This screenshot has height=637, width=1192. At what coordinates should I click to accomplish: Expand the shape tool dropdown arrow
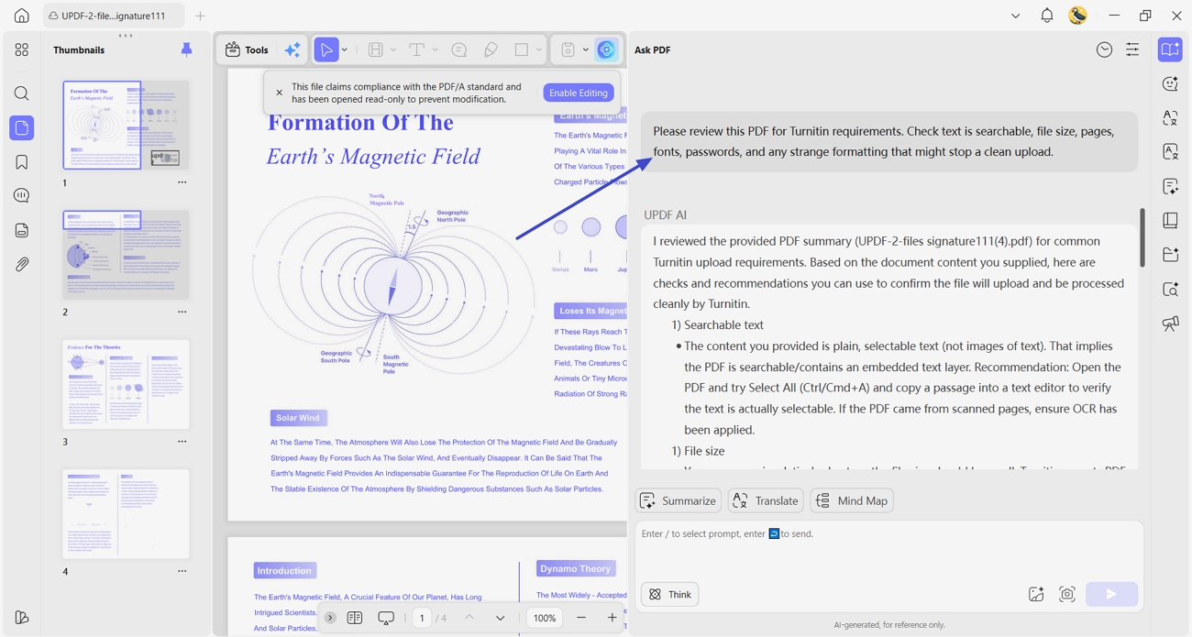pyautogui.click(x=539, y=49)
